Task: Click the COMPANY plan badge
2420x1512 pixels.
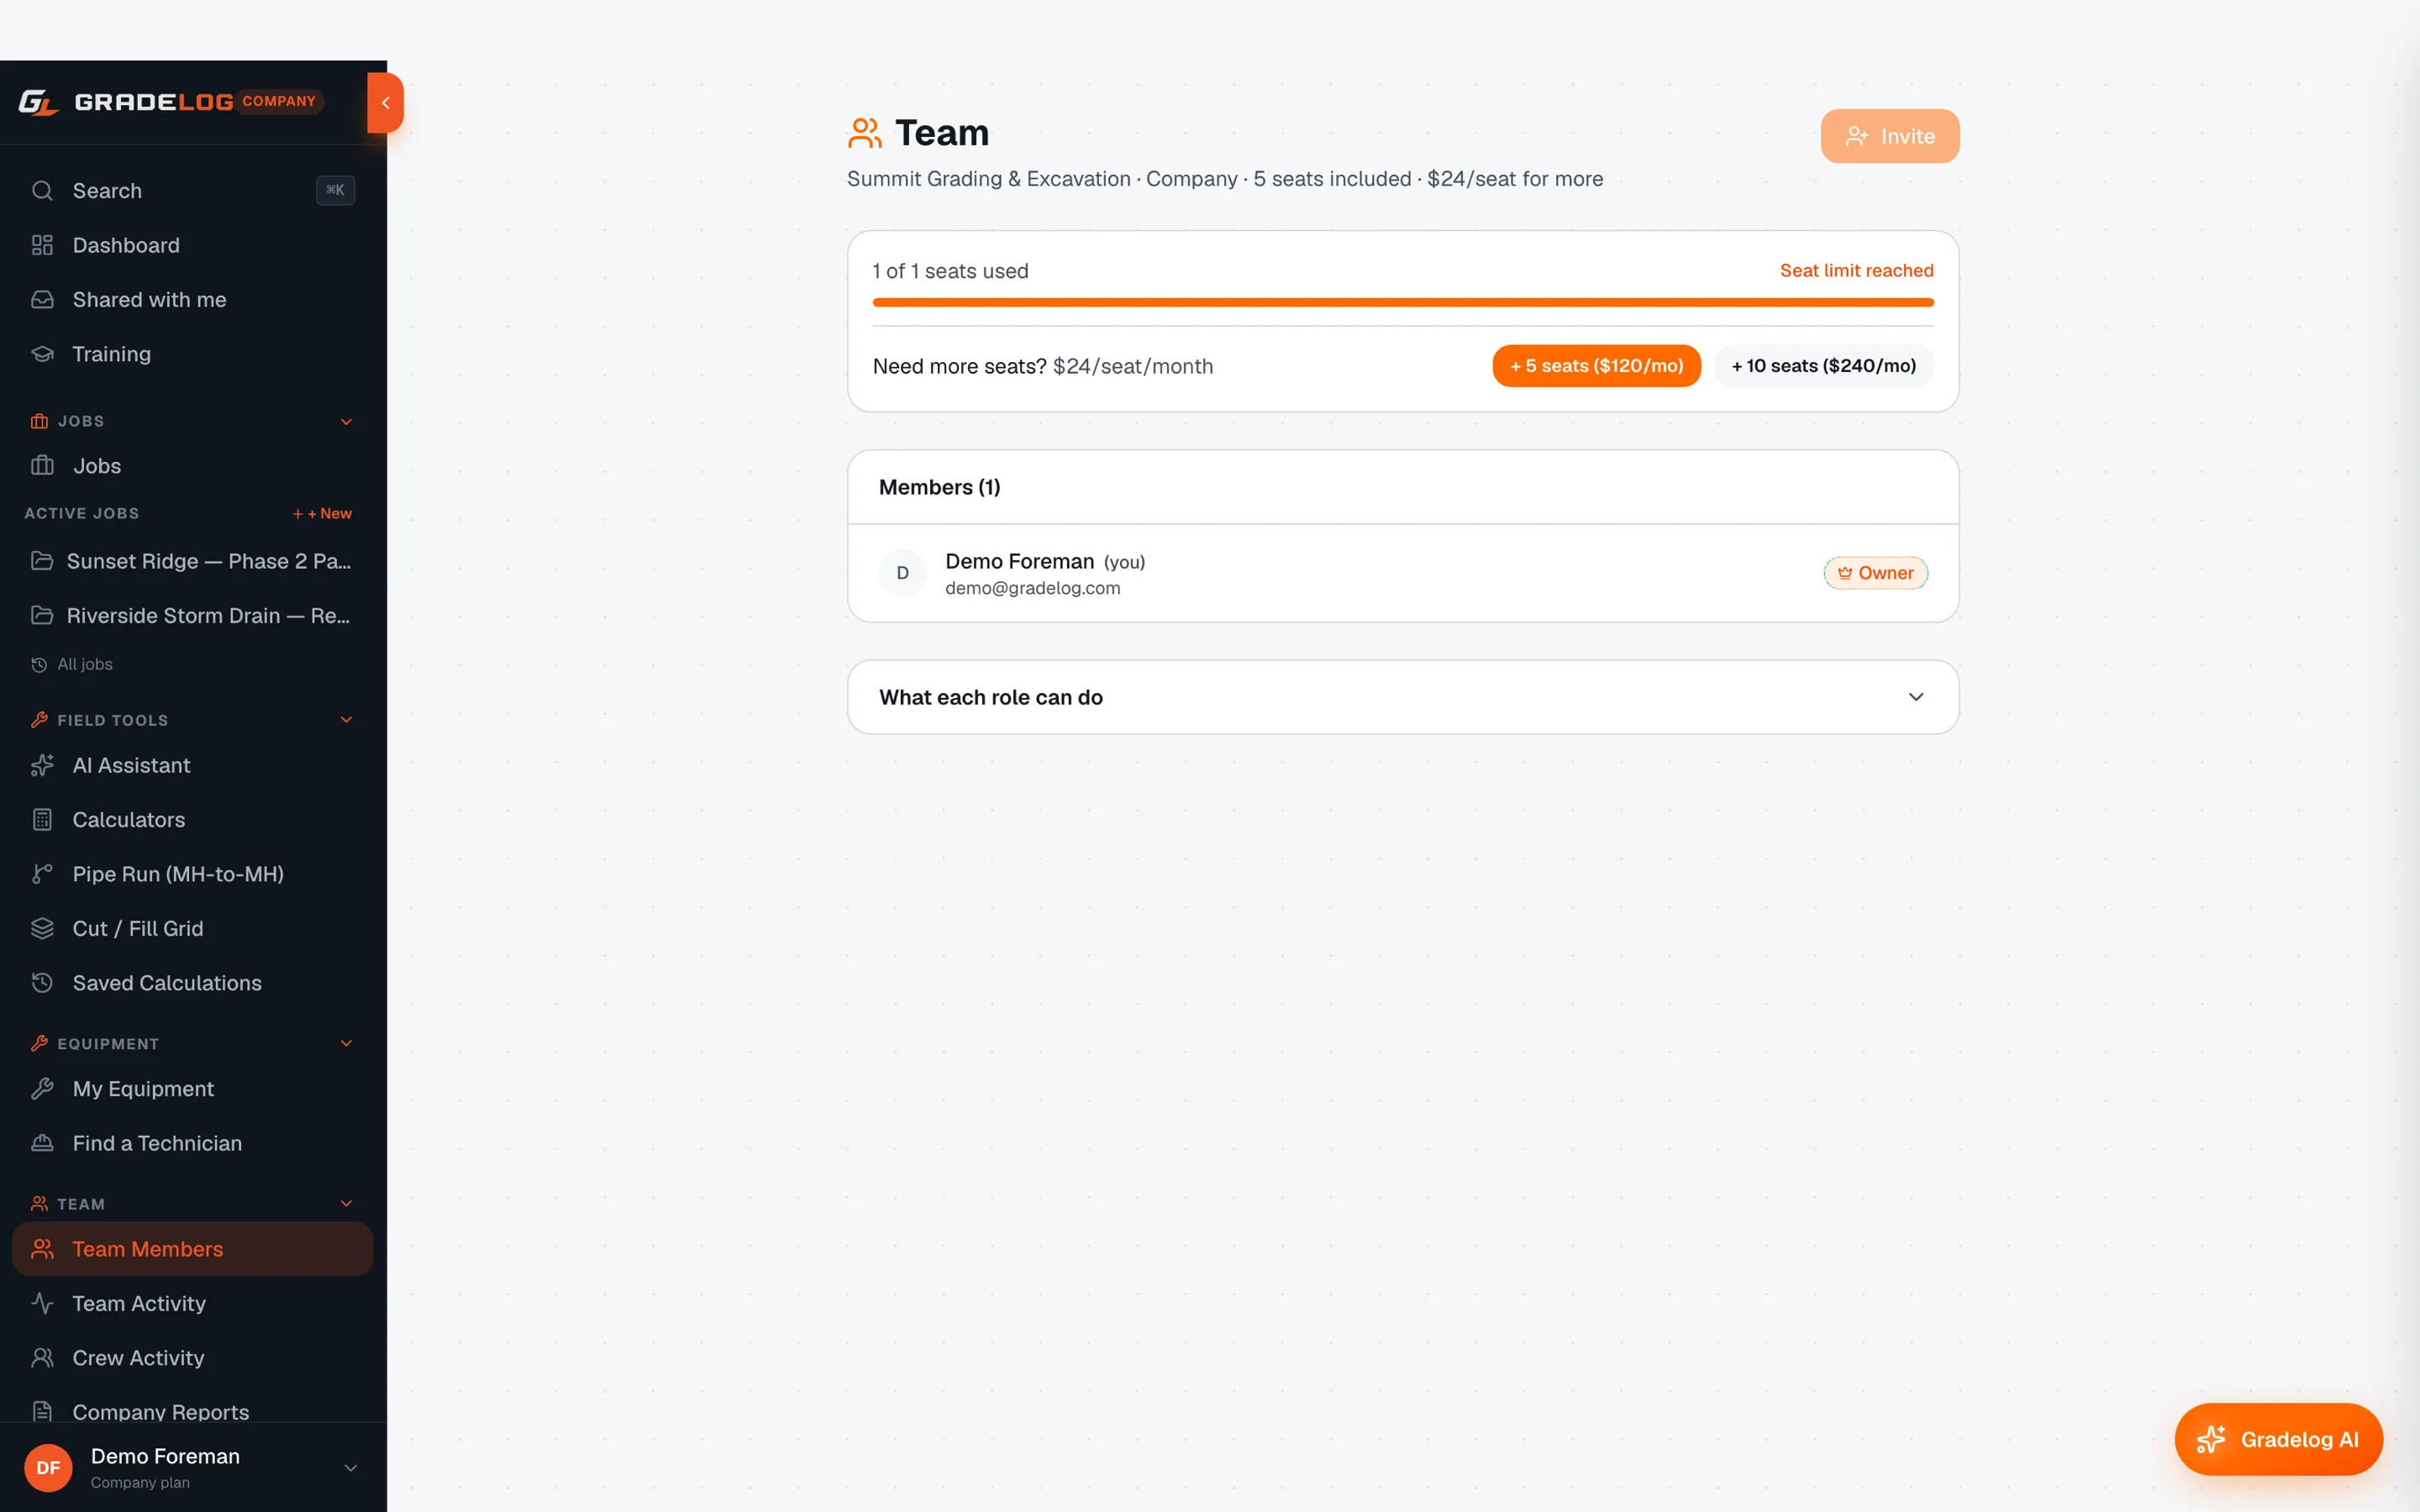Action: 279,101
